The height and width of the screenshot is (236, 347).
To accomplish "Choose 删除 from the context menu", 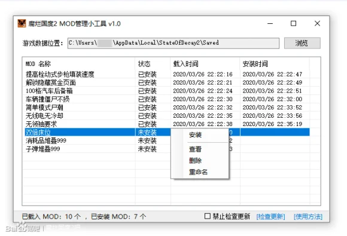I will [x=195, y=161].
